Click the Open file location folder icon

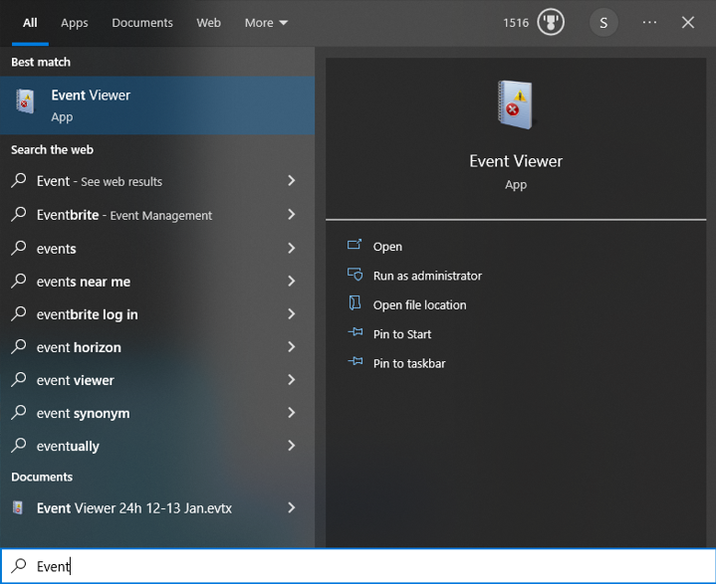(x=355, y=304)
